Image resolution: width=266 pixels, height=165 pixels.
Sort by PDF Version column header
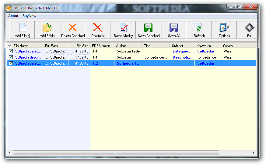coord(102,45)
